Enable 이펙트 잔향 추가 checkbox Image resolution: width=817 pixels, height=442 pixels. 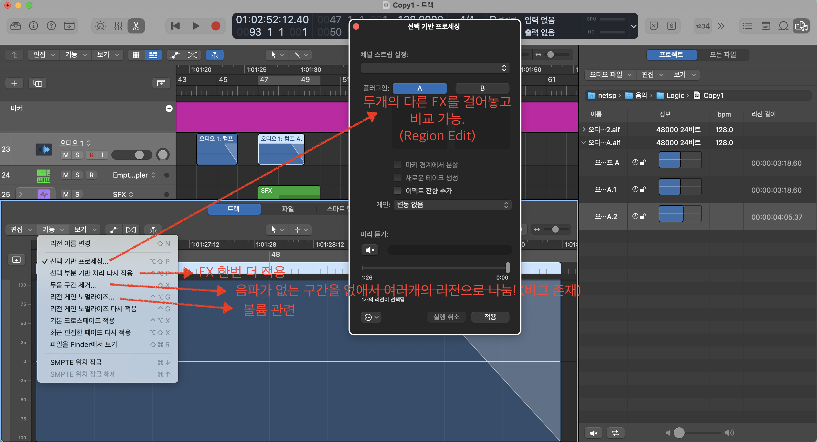397,191
